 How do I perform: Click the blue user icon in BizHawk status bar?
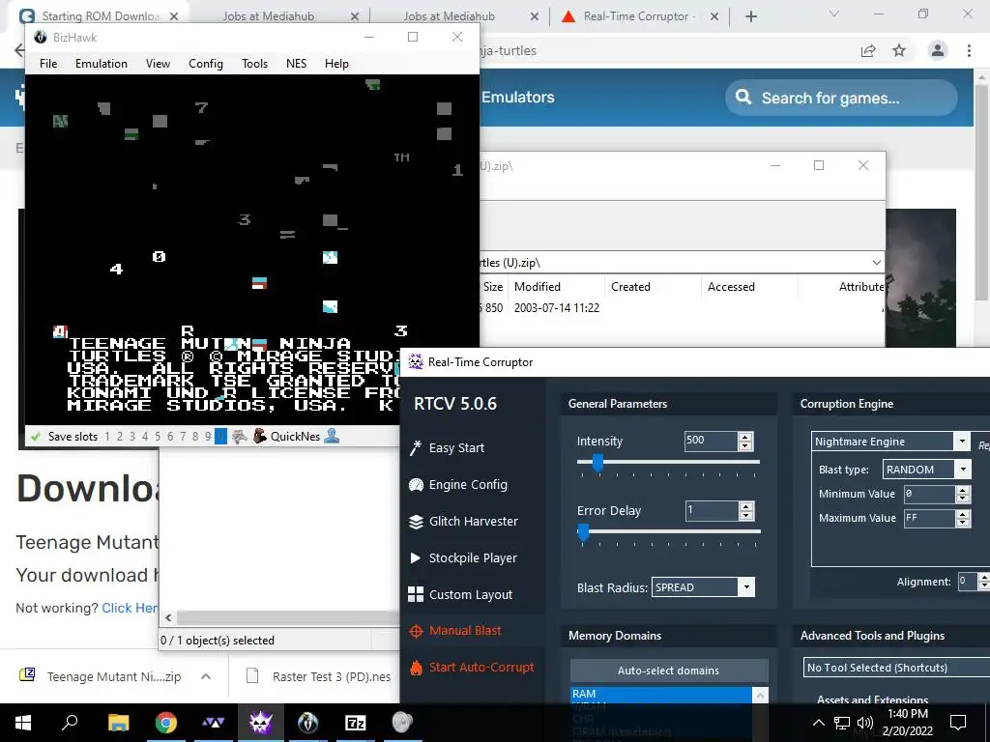332,436
